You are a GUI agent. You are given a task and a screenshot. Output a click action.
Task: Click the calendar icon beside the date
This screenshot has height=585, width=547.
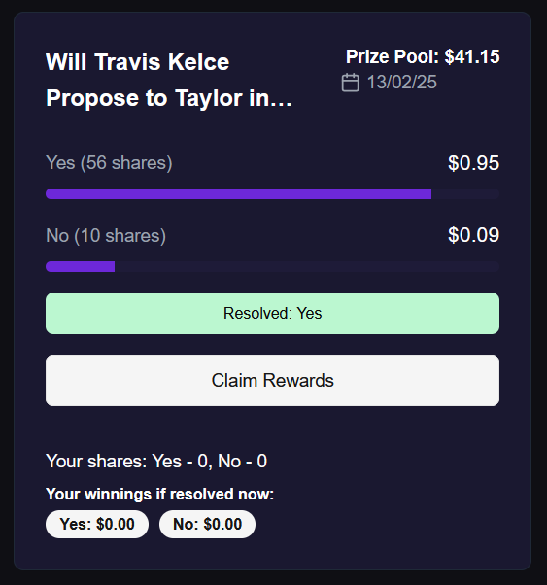(x=350, y=83)
